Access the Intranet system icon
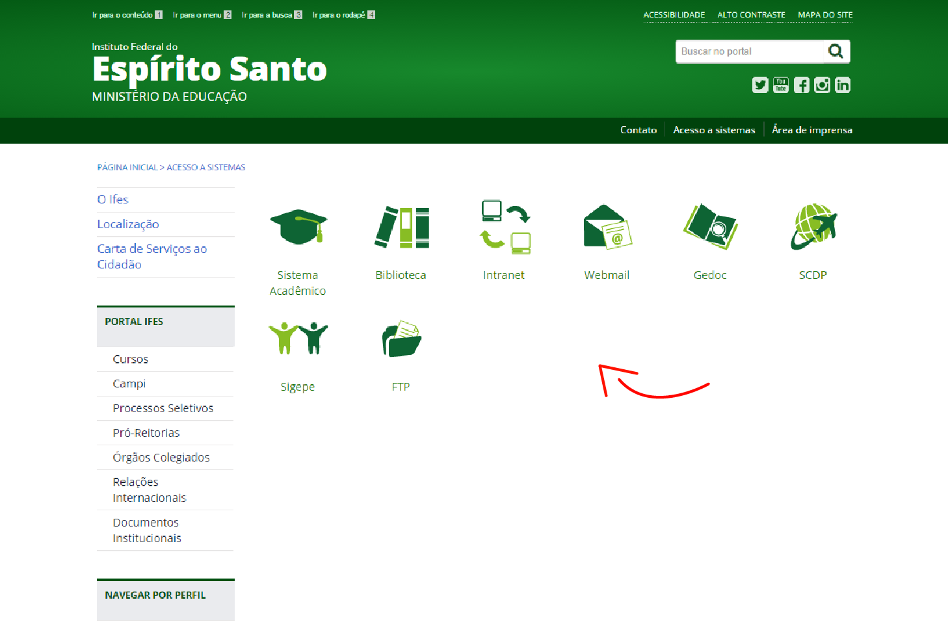This screenshot has width=948, height=626. 504,228
